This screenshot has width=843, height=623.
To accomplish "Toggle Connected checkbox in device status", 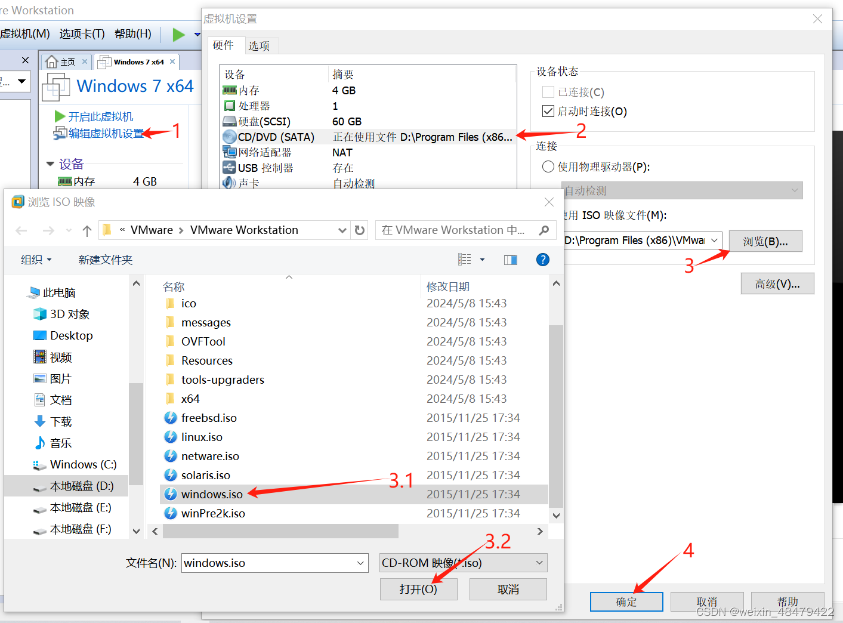I will click(x=548, y=92).
